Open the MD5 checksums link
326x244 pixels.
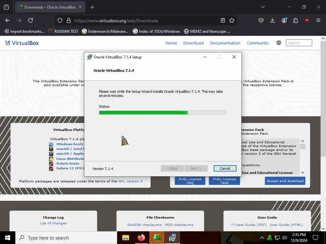(x=179, y=225)
